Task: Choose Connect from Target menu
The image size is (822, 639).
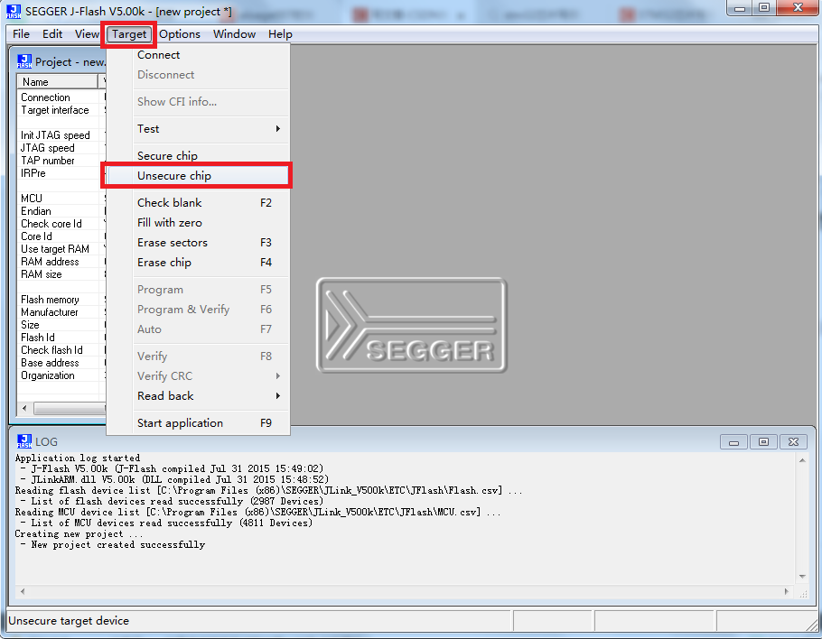Action: [198, 55]
